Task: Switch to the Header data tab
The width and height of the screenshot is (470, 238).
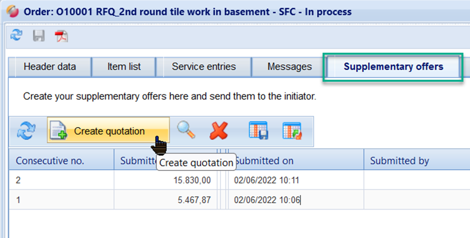Action: pyautogui.click(x=50, y=67)
